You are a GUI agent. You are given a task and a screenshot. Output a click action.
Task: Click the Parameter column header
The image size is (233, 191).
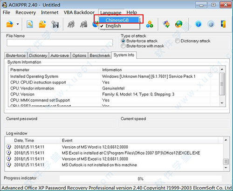click(x=55, y=70)
